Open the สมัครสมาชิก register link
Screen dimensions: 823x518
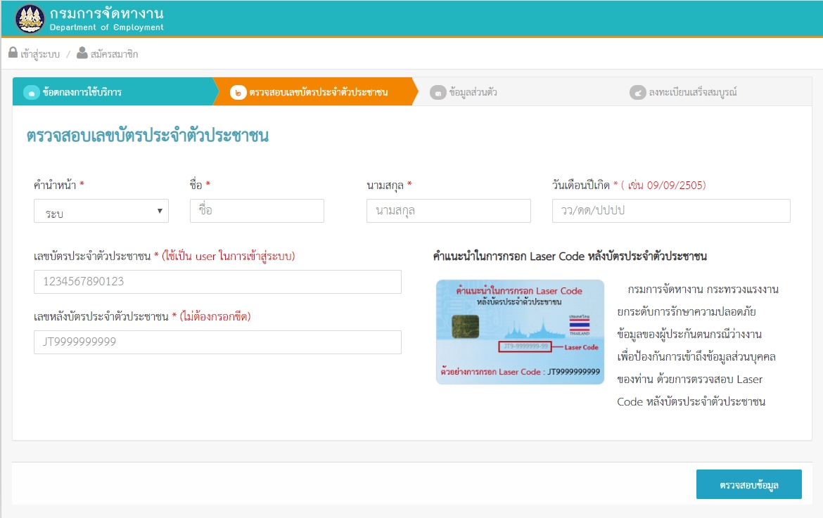pos(114,54)
